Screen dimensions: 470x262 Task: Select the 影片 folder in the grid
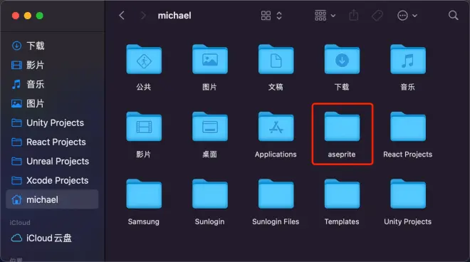144,126
